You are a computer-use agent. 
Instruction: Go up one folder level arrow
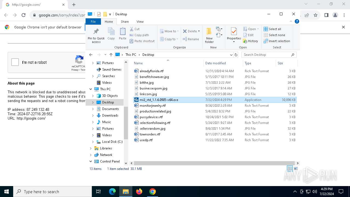(111, 55)
